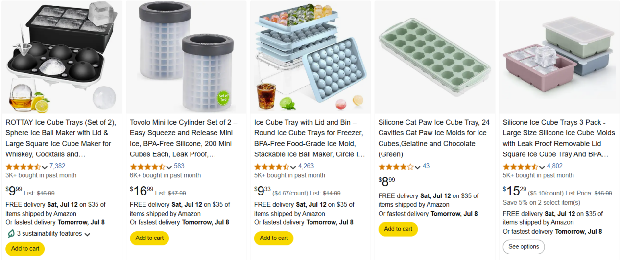The width and height of the screenshot is (621, 260).
Task: Open ROTTAY rating breakdown chevron
Action: [45, 167]
